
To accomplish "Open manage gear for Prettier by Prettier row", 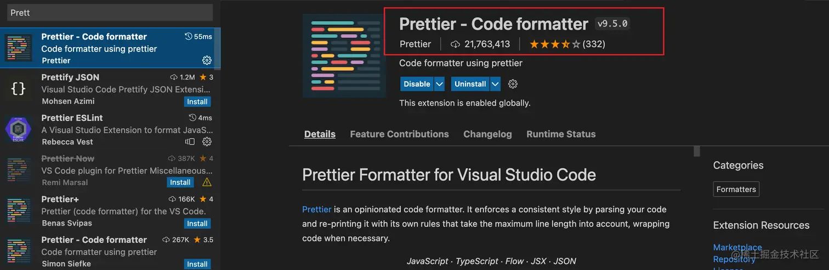I will tap(207, 60).
